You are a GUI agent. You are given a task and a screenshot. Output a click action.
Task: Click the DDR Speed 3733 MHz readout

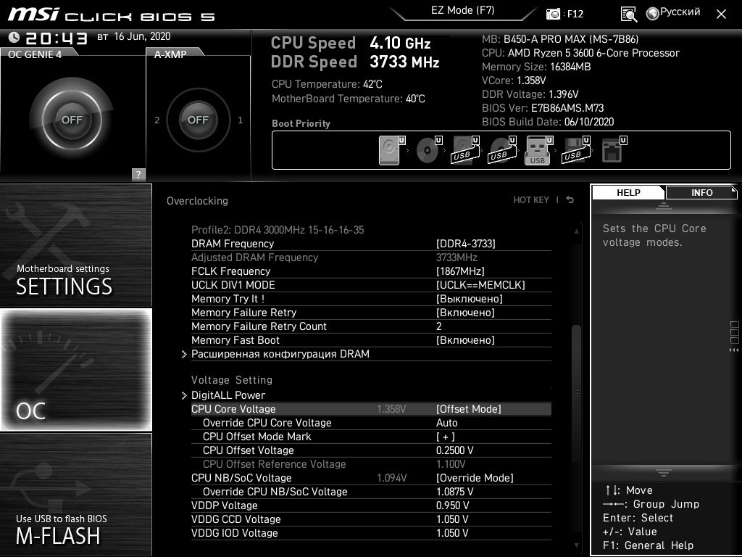pyautogui.click(x=355, y=62)
